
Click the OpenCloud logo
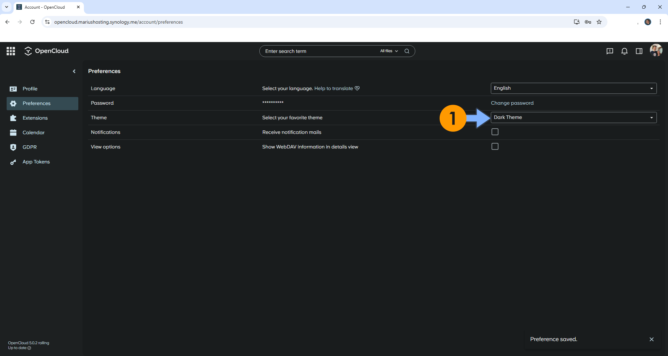pos(46,51)
